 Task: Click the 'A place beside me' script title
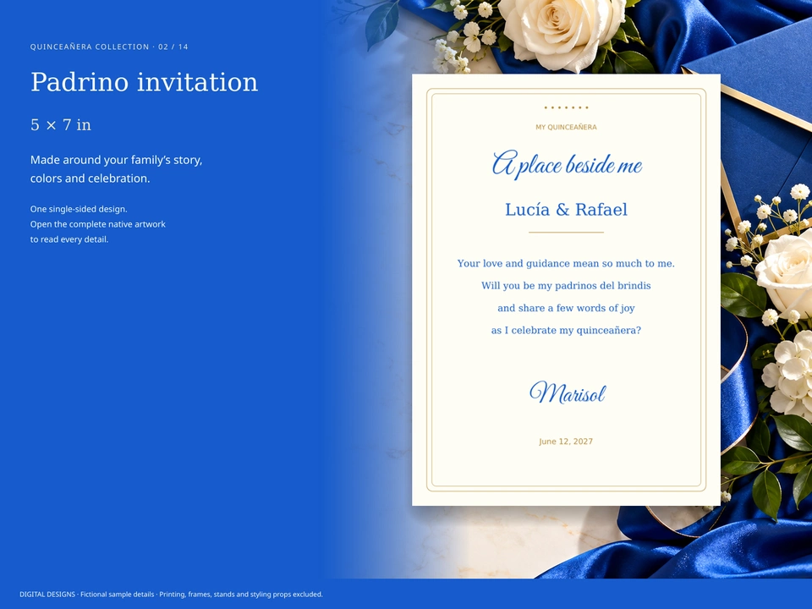[x=567, y=165]
